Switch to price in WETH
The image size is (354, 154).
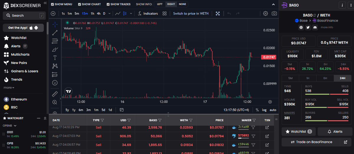[191, 14]
